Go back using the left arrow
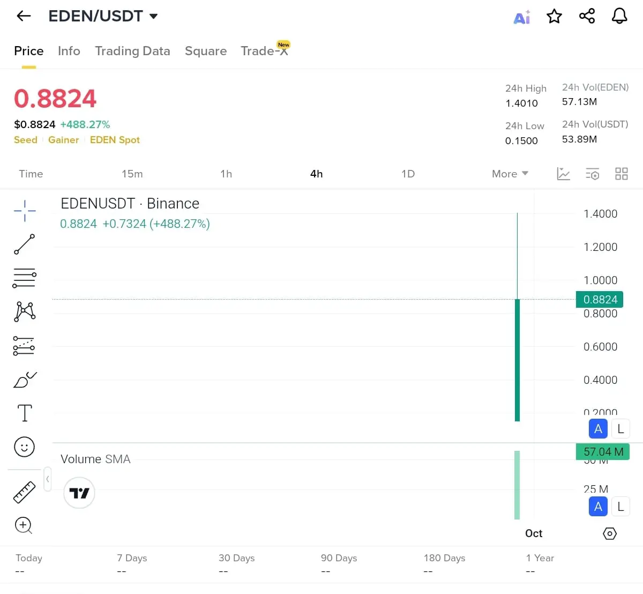 [24, 16]
